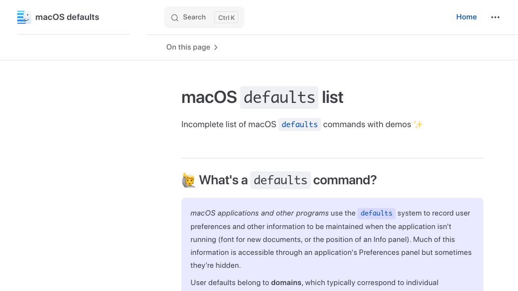
Task: Click the macOS defaults list heading
Action: (x=262, y=98)
